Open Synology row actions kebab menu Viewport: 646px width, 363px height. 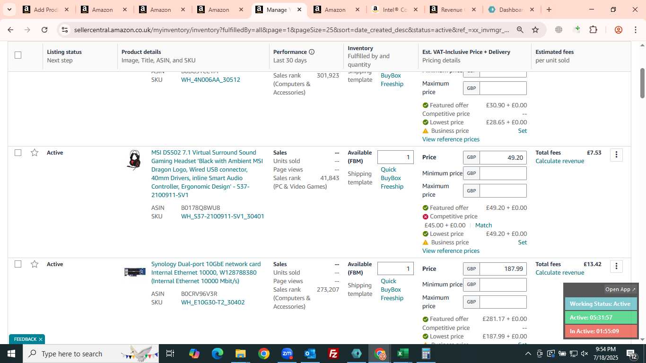click(x=616, y=266)
